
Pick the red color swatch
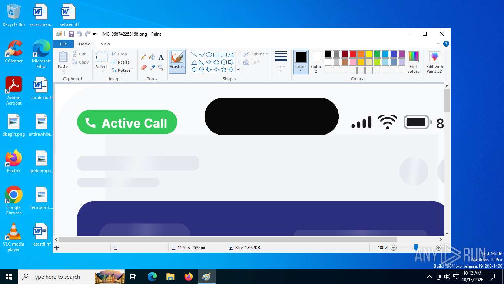pyautogui.click(x=352, y=54)
